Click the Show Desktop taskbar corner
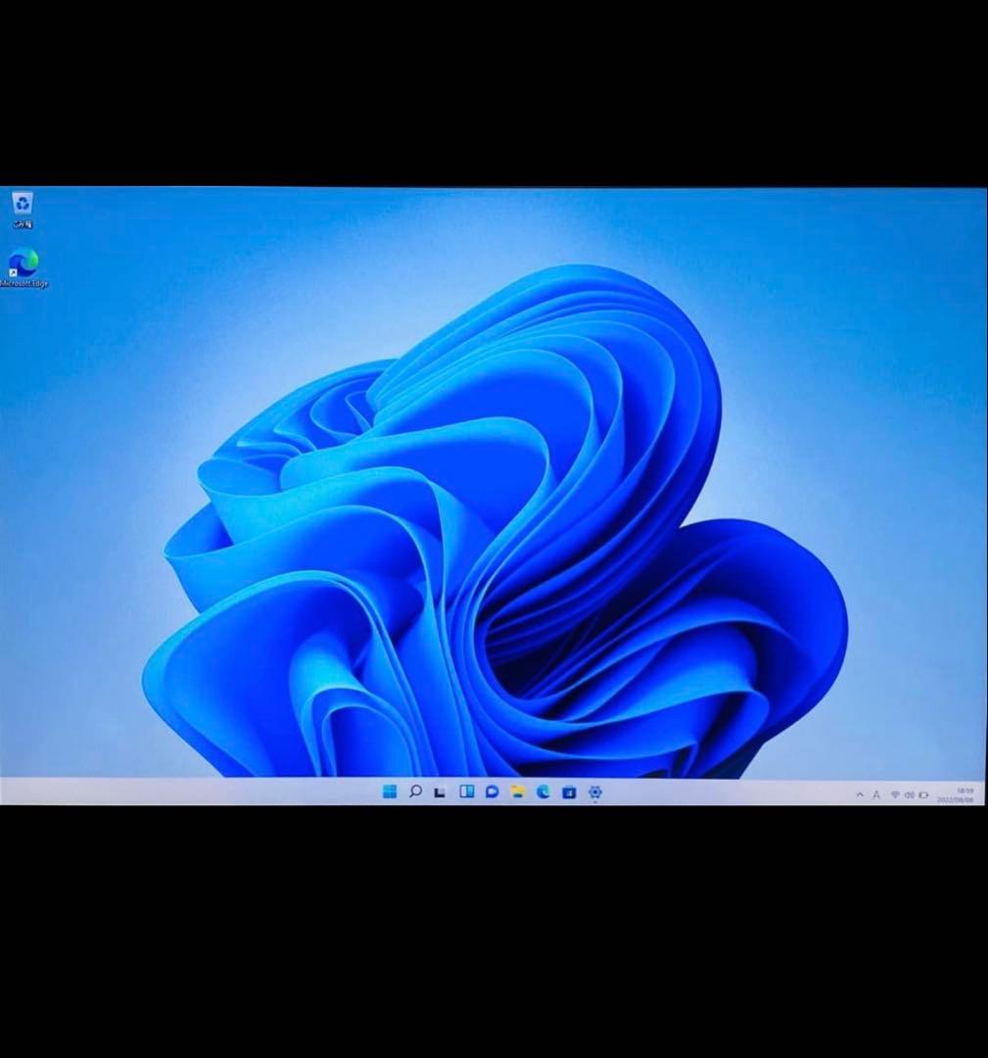 (983, 794)
